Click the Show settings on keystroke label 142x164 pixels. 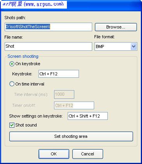point(36,116)
